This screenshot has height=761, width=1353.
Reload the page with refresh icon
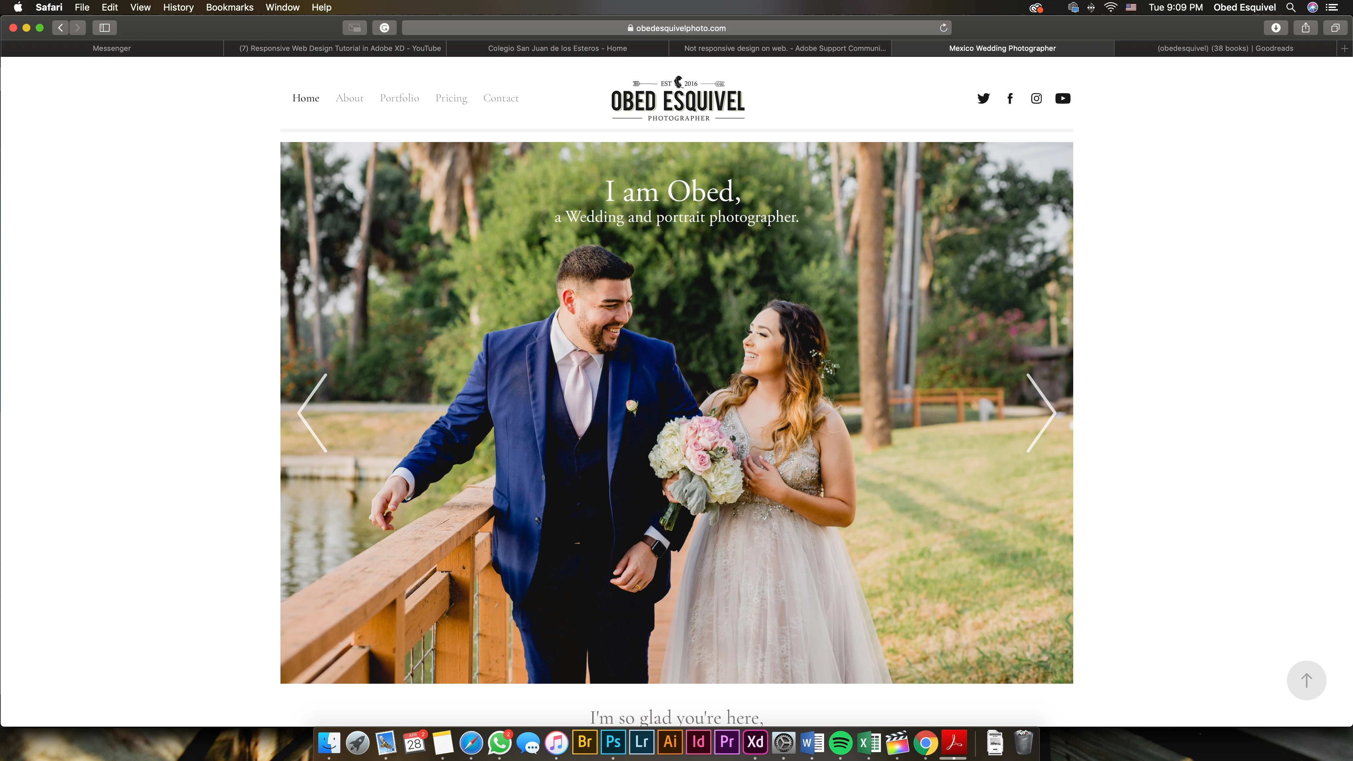[x=943, y=28]
